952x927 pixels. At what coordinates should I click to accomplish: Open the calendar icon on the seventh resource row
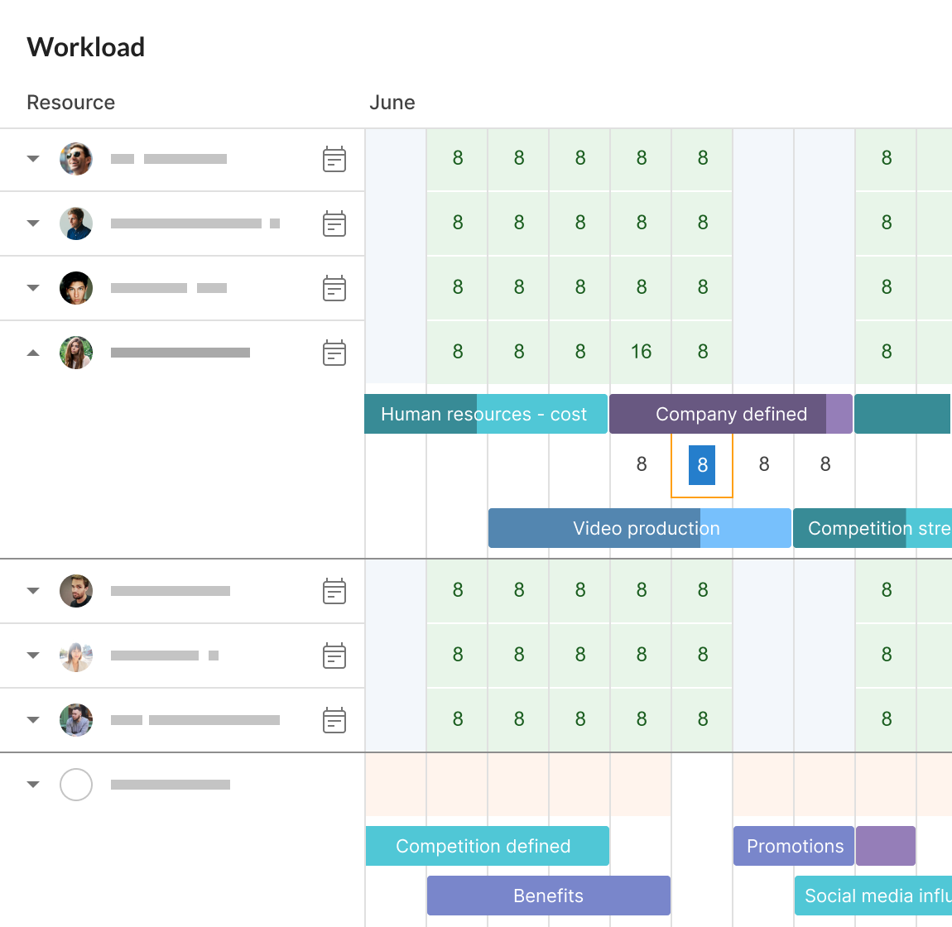click(x=334, y=720)
